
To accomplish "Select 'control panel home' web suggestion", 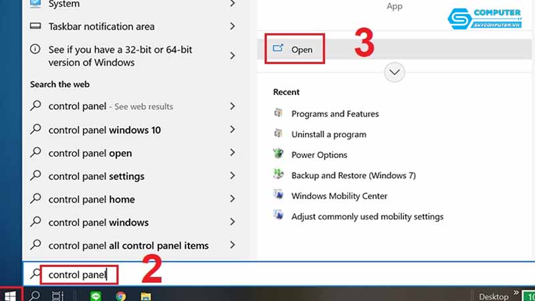I will 92,199.
